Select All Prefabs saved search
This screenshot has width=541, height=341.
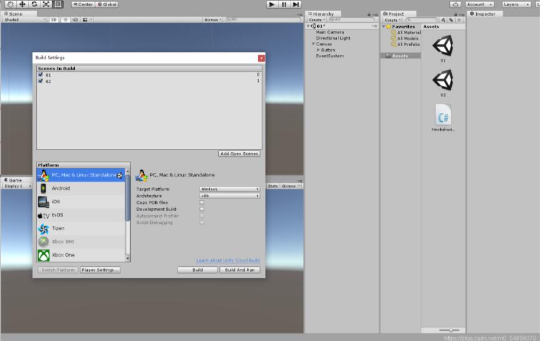405,44
